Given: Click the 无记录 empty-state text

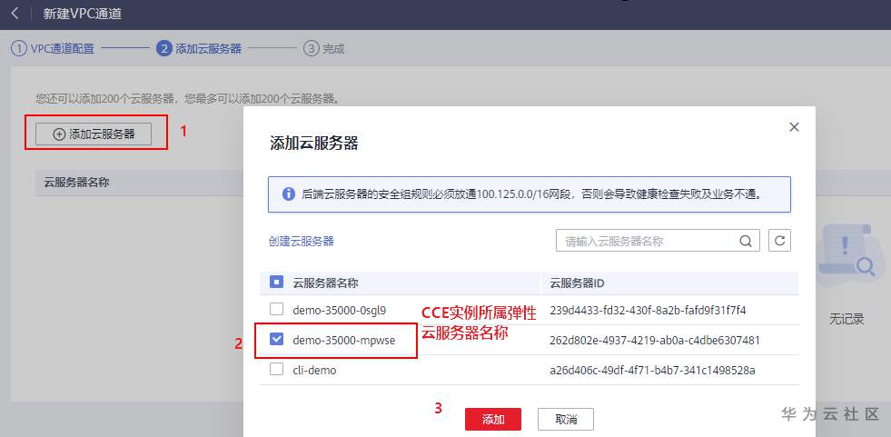Looking at the screenshot, I should click(x=846, y=319).
